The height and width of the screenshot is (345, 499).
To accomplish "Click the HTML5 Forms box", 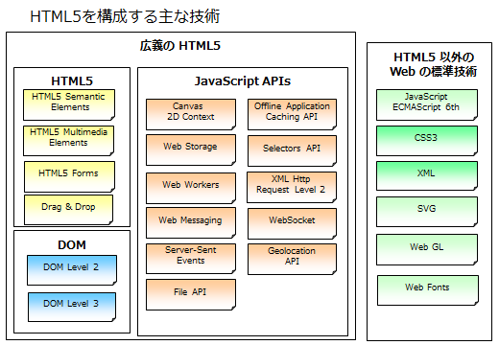I will (x=69, y=176).
